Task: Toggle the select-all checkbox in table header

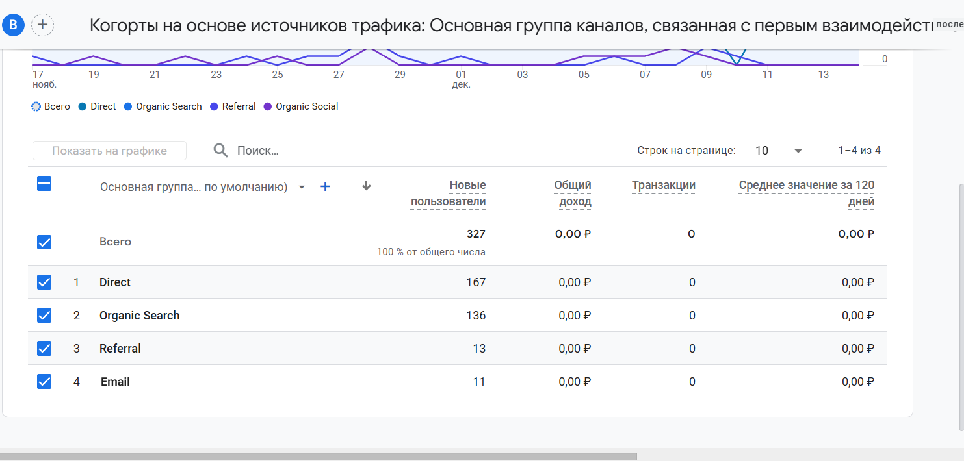Action: pos(44,184)
